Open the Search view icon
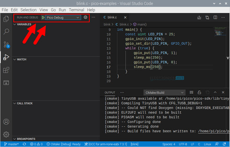The image size is (230, 147). click(x=6, y=32)
